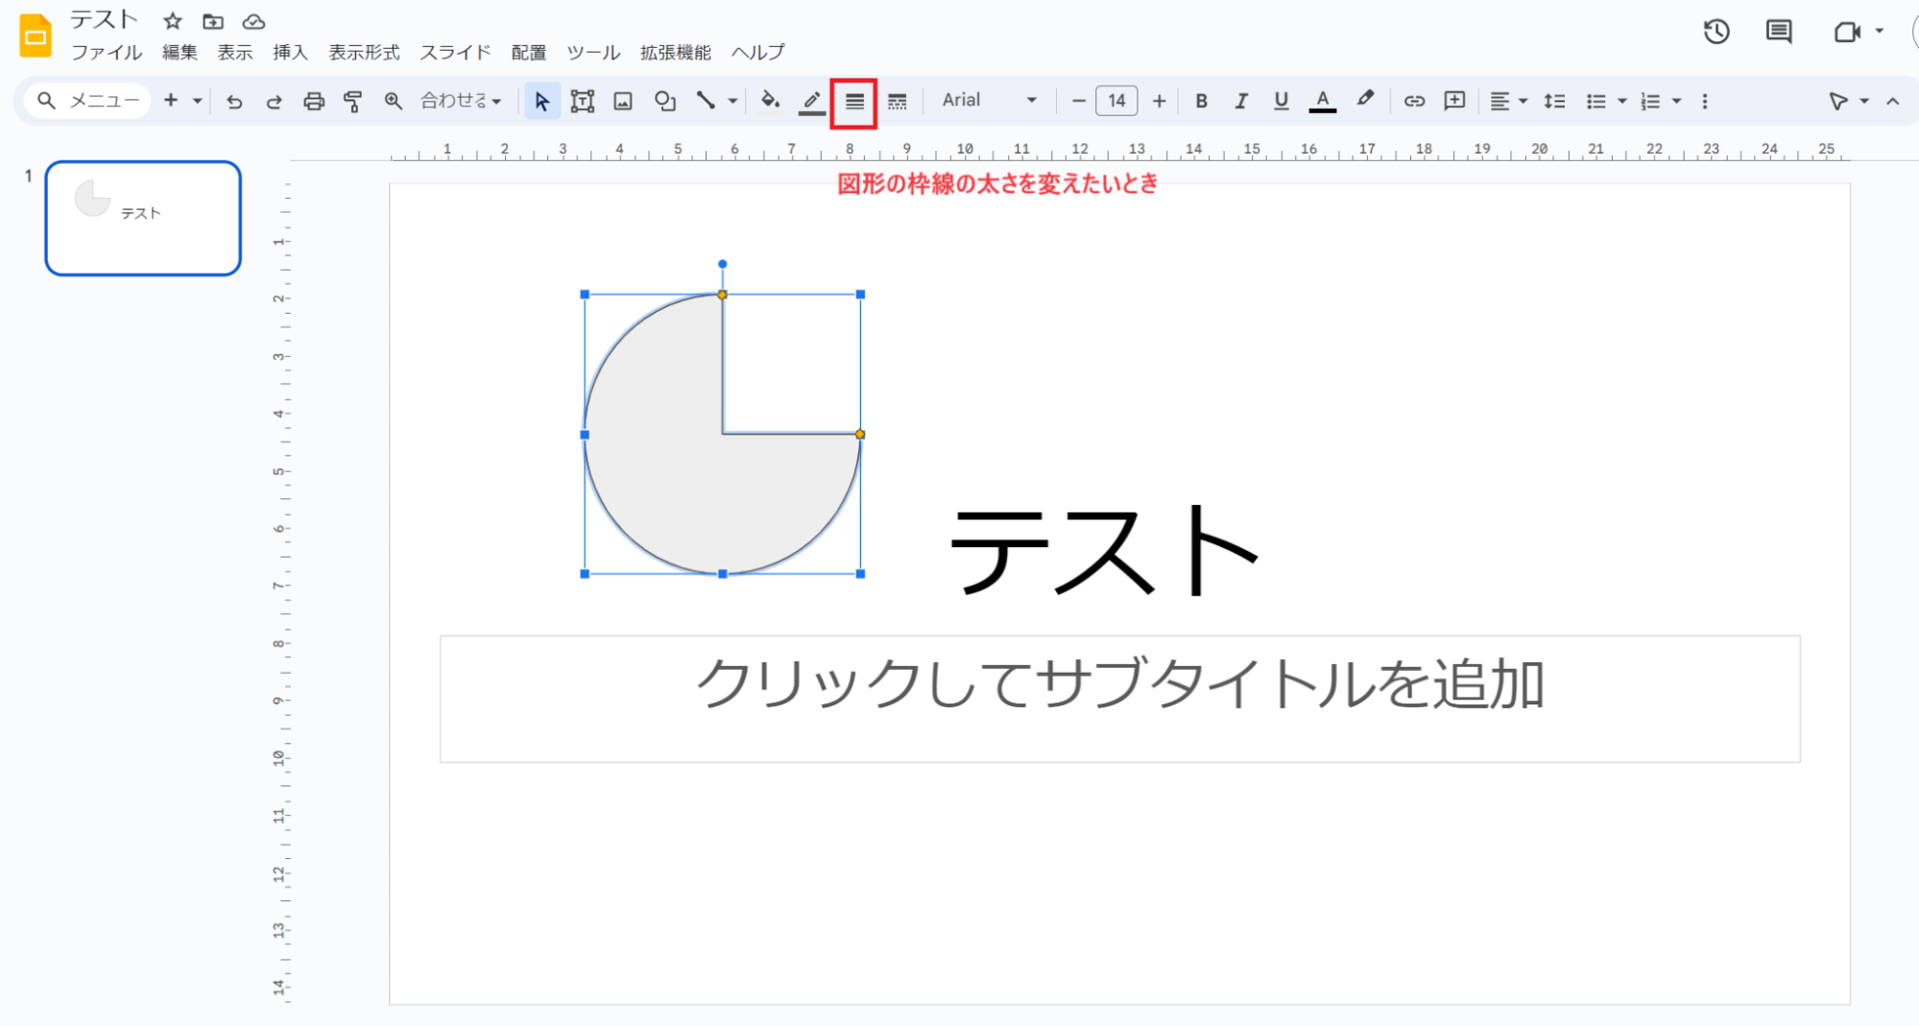This screenshot has height=1026, width=1919.
Task: Click the border weight icon
Action: pyautogui.click(x=853, y=102)
